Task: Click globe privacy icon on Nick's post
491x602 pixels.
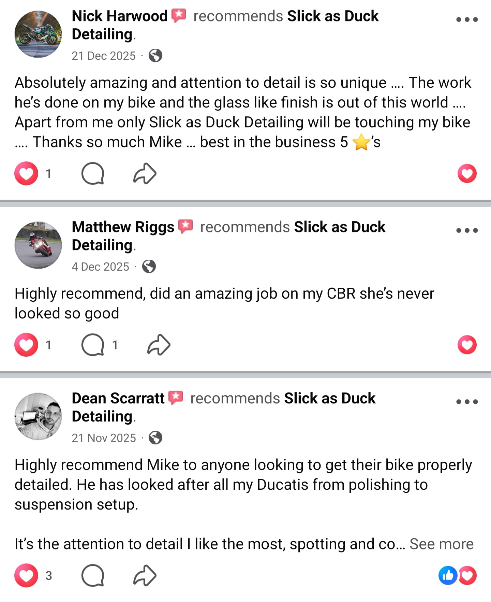Action: point(155,56)
